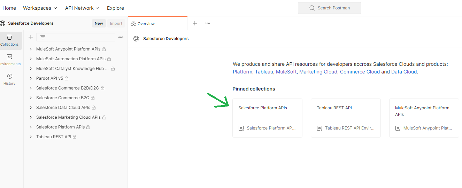
Task: Open the Environments sidebar panel
Action: [9, 60]
